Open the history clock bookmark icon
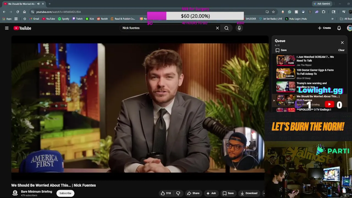This screenshot has height=198, width=352. (24, 19)
